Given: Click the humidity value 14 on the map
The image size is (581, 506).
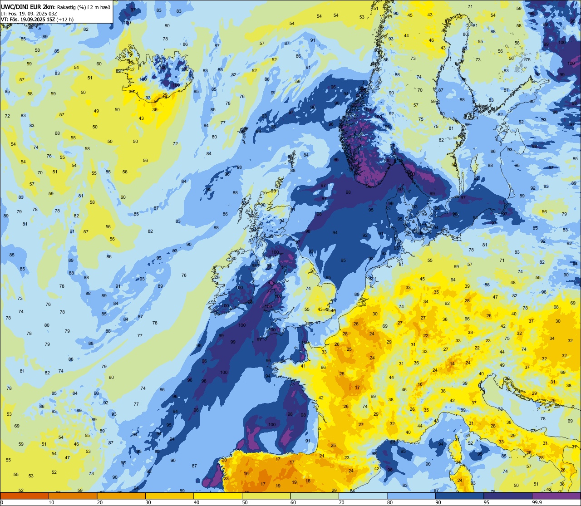Looking at the screenshot, I should [452, 364].
